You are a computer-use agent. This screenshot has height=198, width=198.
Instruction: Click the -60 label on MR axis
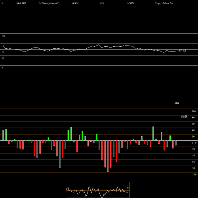pyautogui.click(x=193, y=162)
